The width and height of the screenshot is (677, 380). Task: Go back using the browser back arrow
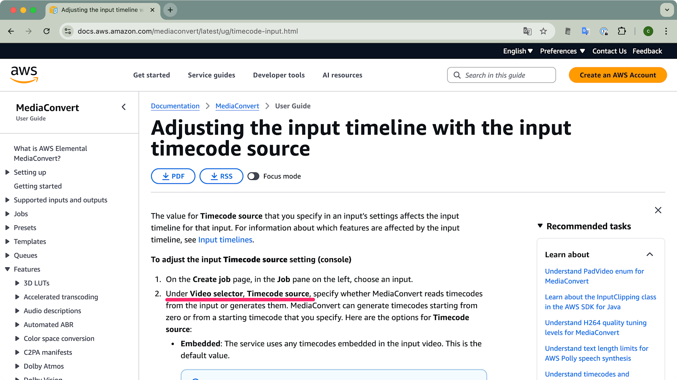pyautogui.click(x=11, y=31)
